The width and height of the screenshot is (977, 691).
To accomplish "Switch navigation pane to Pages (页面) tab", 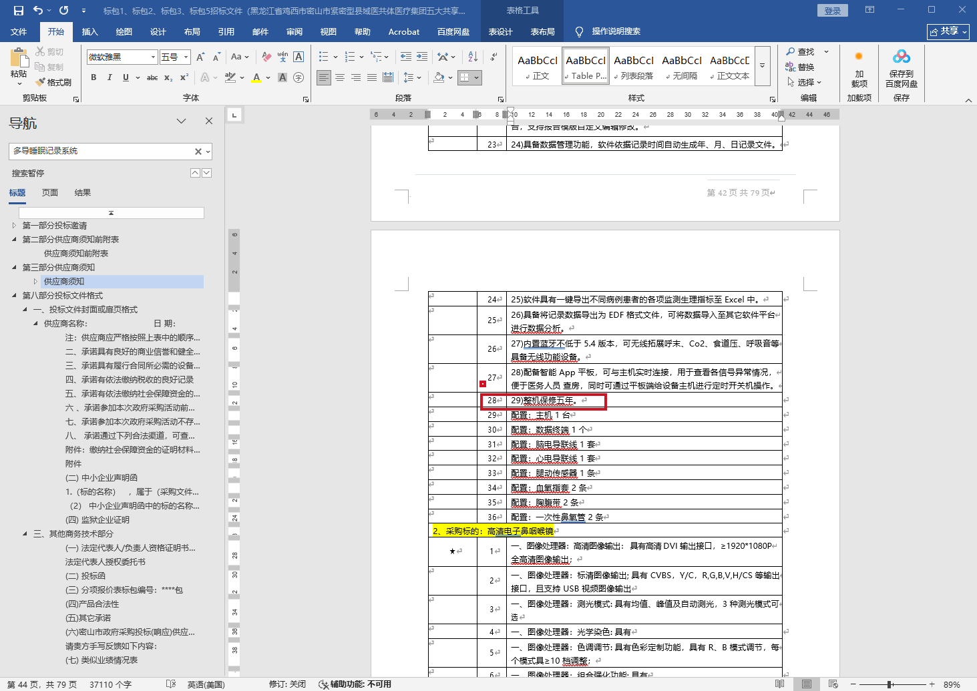I will (50, 193).
